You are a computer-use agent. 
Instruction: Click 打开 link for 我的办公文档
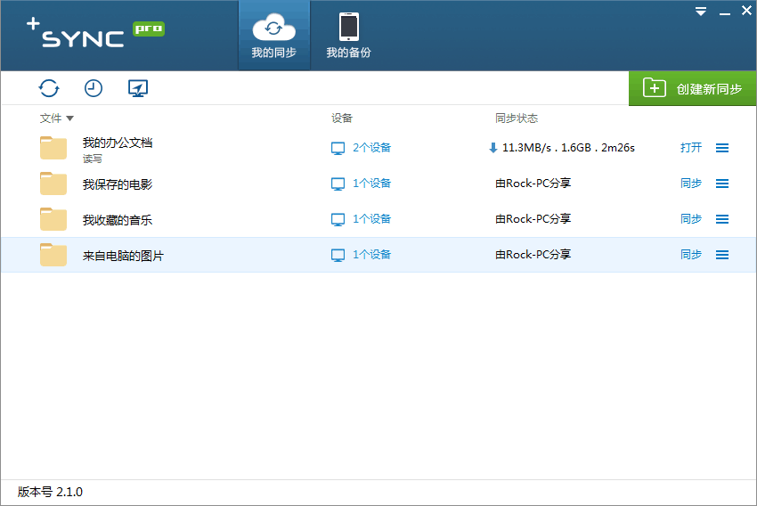click(691, 148)
